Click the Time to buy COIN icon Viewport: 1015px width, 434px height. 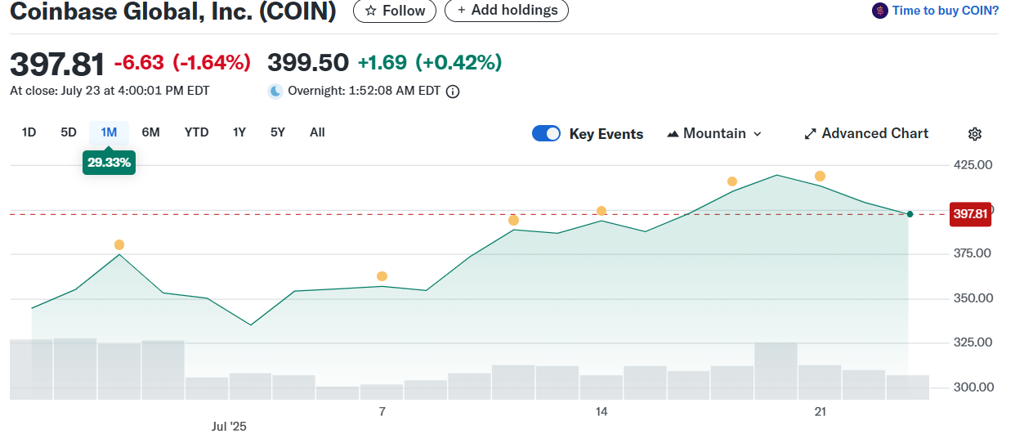pos(880,11)
